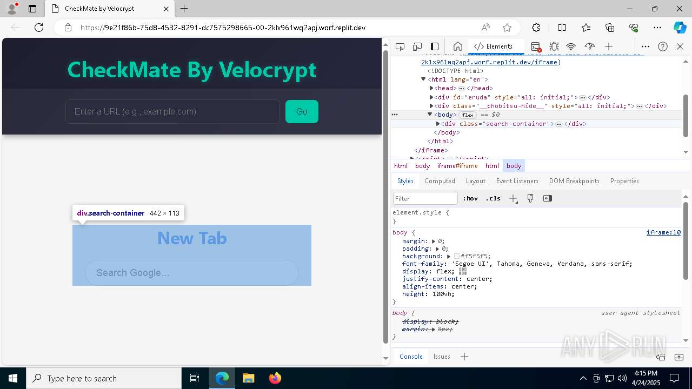This screenshot has width=692, height=389.
Task: Click the styles Filter input field
Action: (425, 198)
